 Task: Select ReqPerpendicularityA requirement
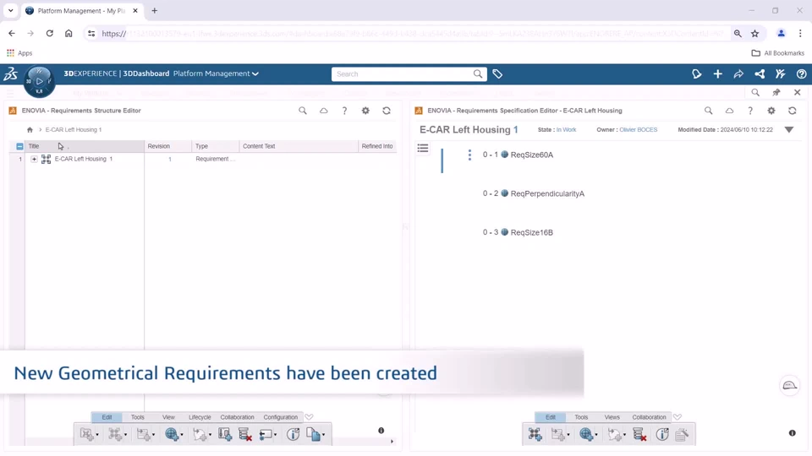[x=547, y=194]
